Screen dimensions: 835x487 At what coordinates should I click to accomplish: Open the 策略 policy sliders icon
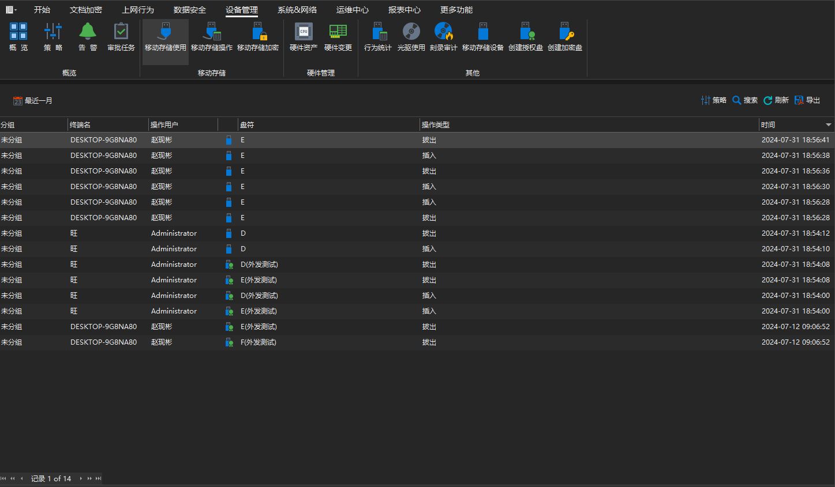pyautogui.click(x=53, y=31)
